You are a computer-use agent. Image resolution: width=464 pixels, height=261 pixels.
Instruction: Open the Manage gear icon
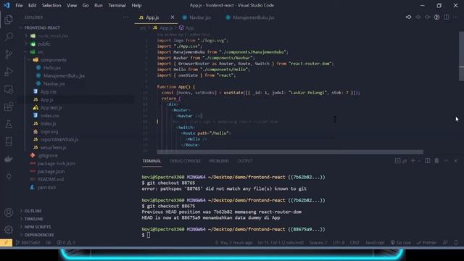tap(9, 230)
